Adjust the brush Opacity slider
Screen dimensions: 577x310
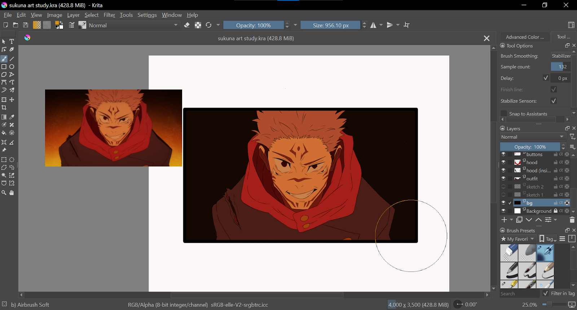coord(253,25)
